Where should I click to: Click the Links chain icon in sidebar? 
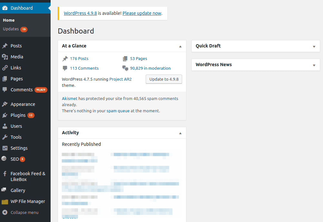pyautogui.click(x=5, y=68)
